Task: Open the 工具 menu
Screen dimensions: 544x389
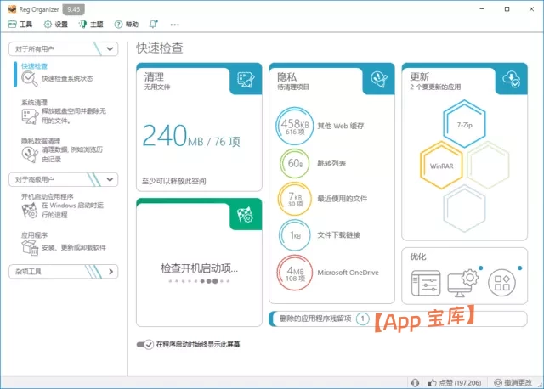Action: (20, 25)
